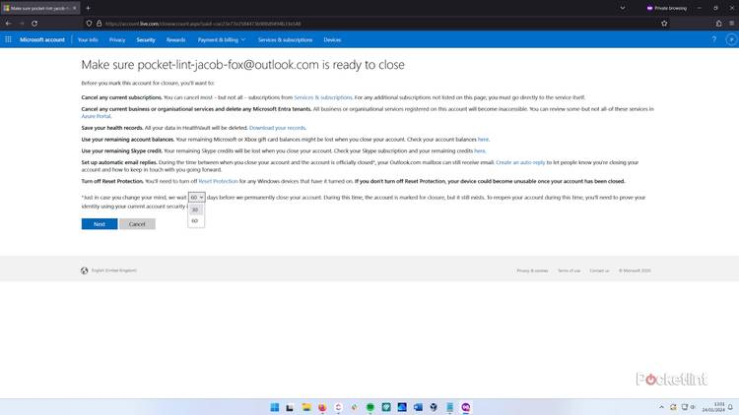Open Services & subscriptions in nav bar

(285, 40)
